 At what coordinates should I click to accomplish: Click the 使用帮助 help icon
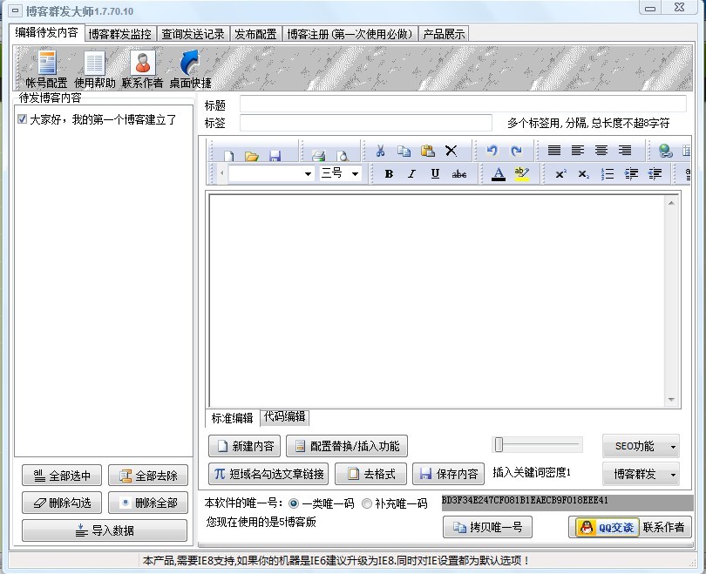(94, 69)
